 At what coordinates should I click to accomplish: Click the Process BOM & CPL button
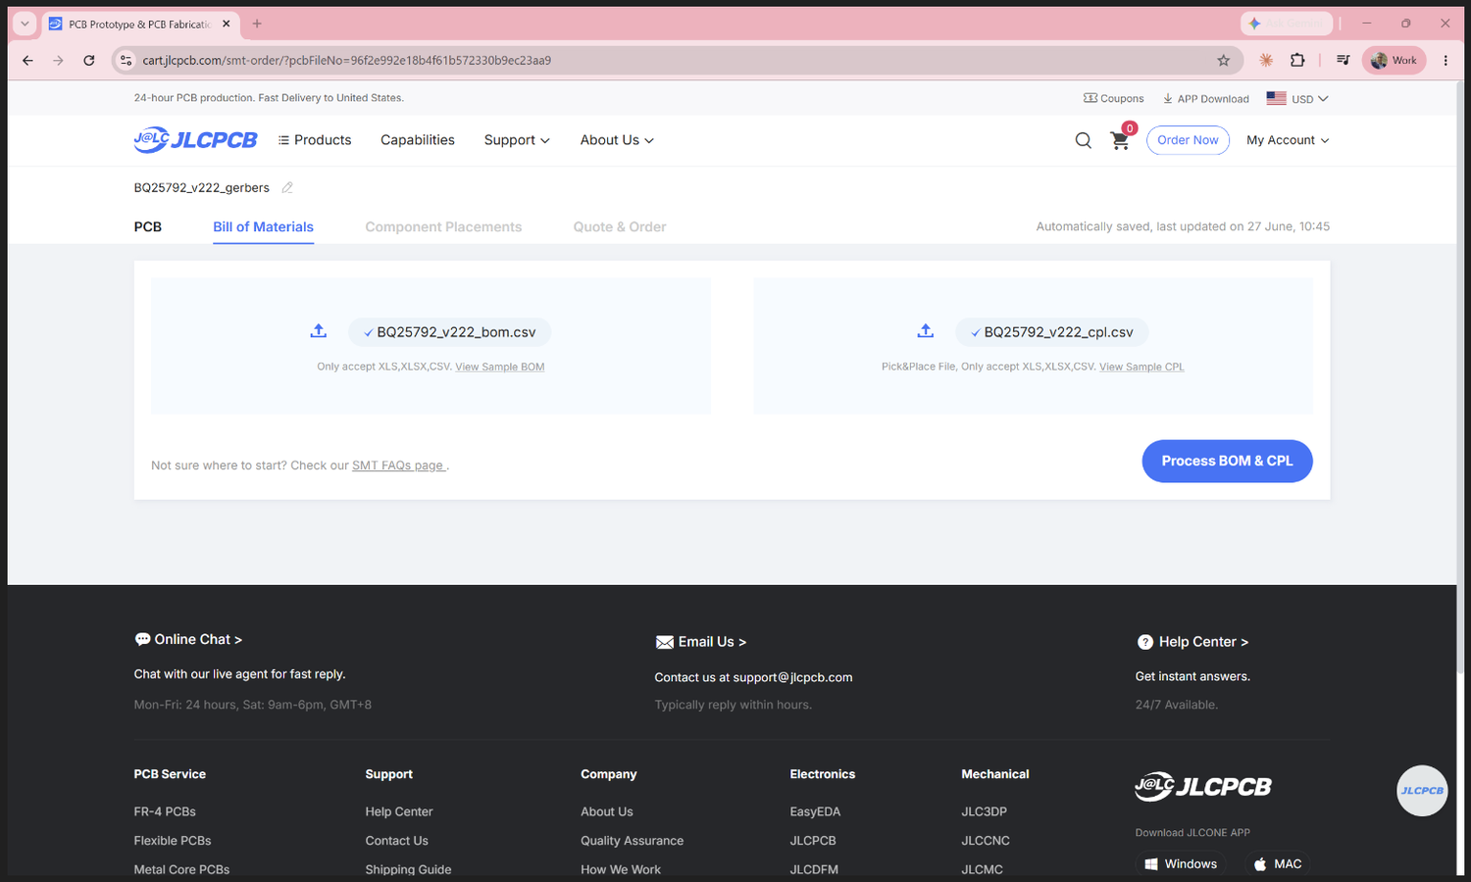pyautogui.click(x=1227, y=461)
